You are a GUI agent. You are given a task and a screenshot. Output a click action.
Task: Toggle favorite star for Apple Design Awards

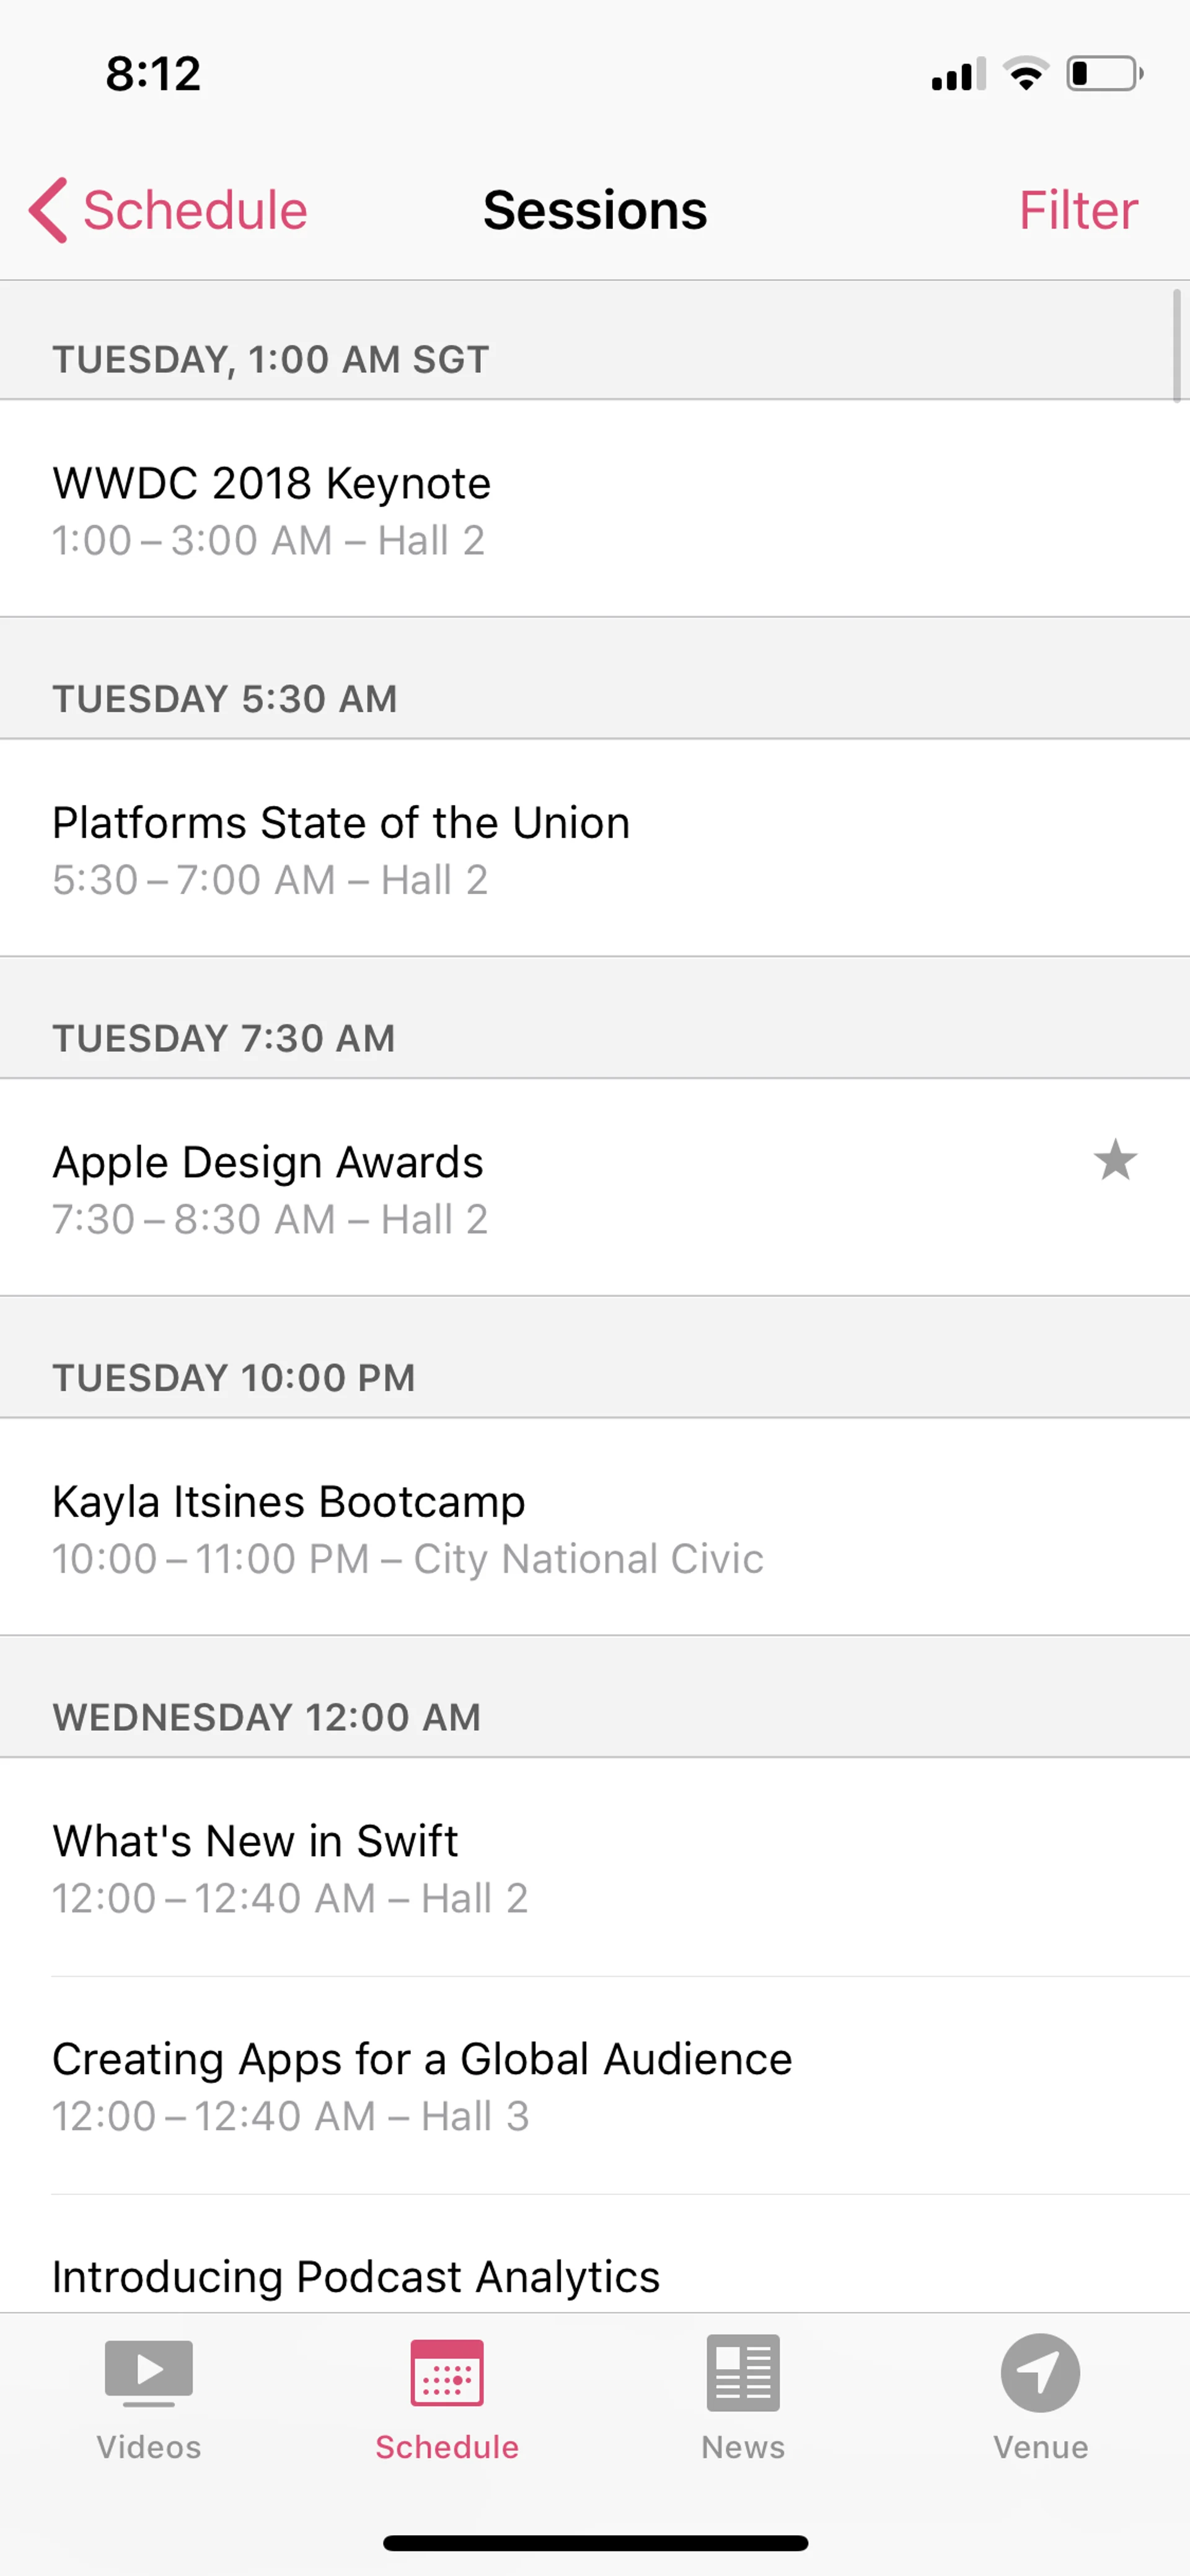pos(1115,1160)
